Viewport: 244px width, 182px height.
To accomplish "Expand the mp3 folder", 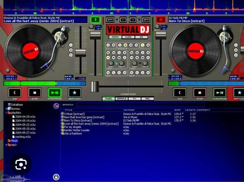I will coord(6,145).
